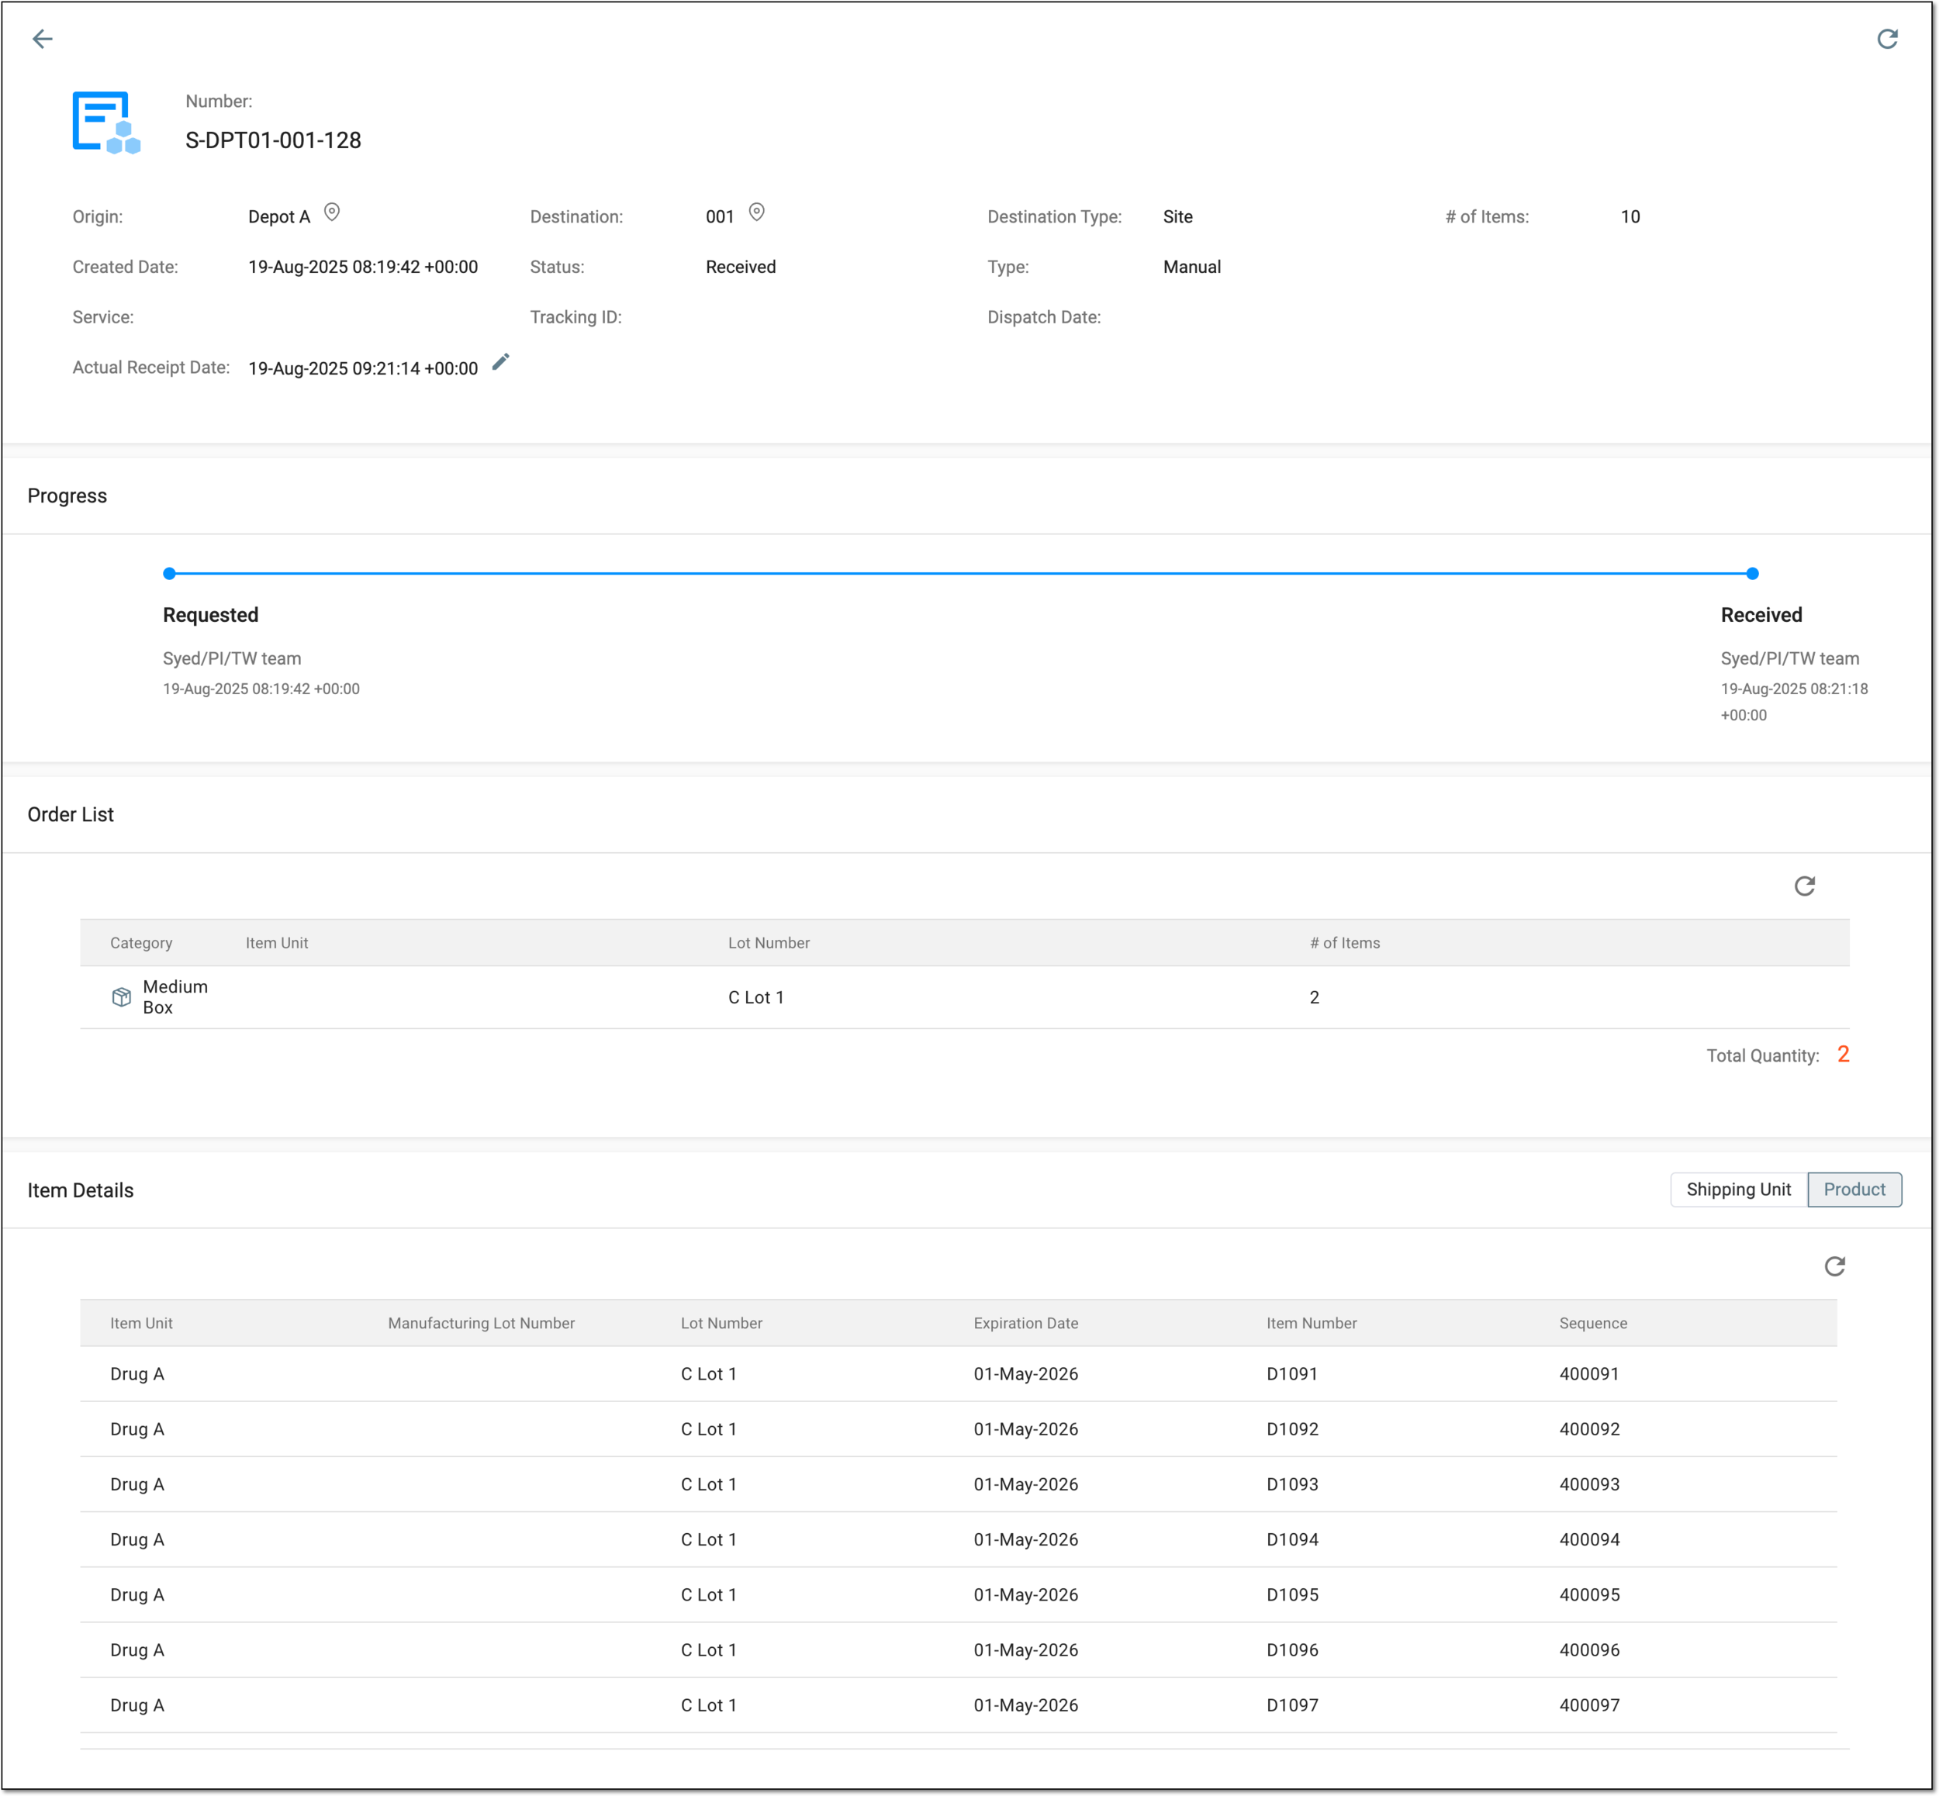Screen dimensions: 1939x1796
Task: Click Order List # of Items header
Action: click(1344, 943)
